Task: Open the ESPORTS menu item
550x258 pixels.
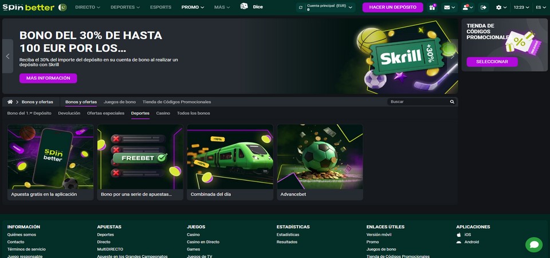Action: click(x=160, y=7)
